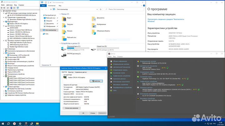
Task: Click the Explorer search field
Action: click(124, 9)
